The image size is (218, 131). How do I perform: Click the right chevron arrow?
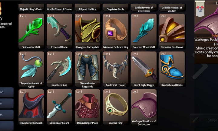(200, 66)
